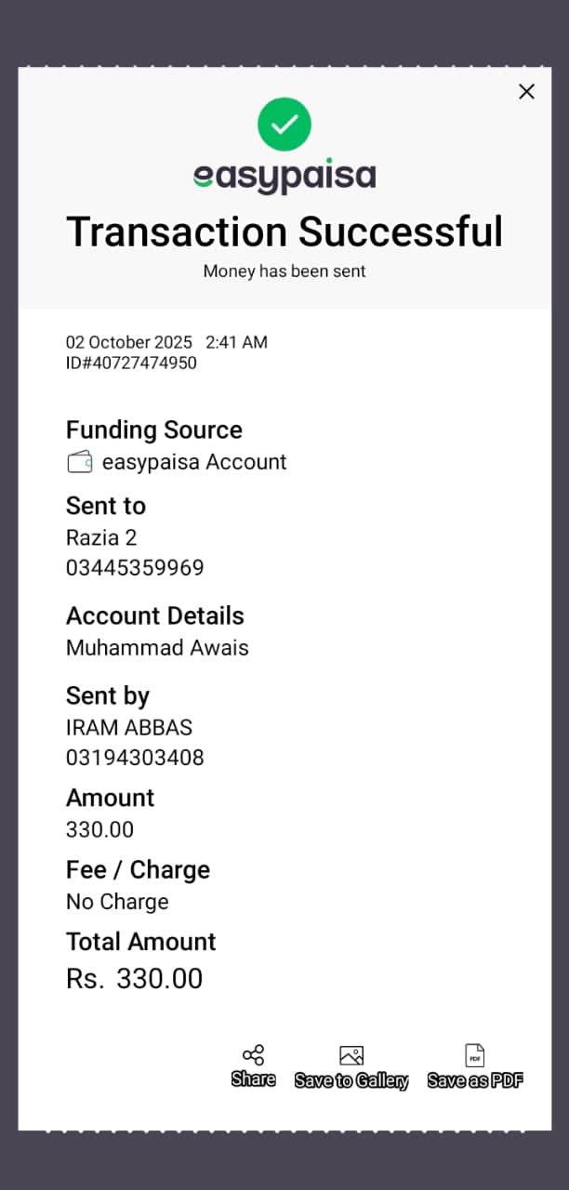
Task: Tap the Transaction Successful heading
Action: coord(284,231)
